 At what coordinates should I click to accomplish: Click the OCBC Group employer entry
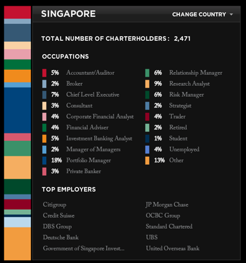coord(163,216)
